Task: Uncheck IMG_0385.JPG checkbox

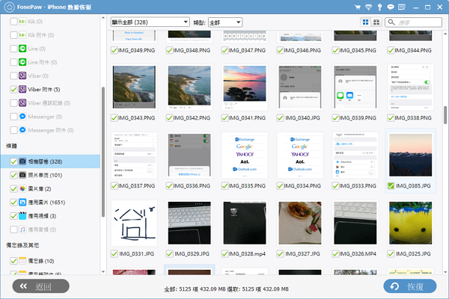Action: click(x=391, y=186)
